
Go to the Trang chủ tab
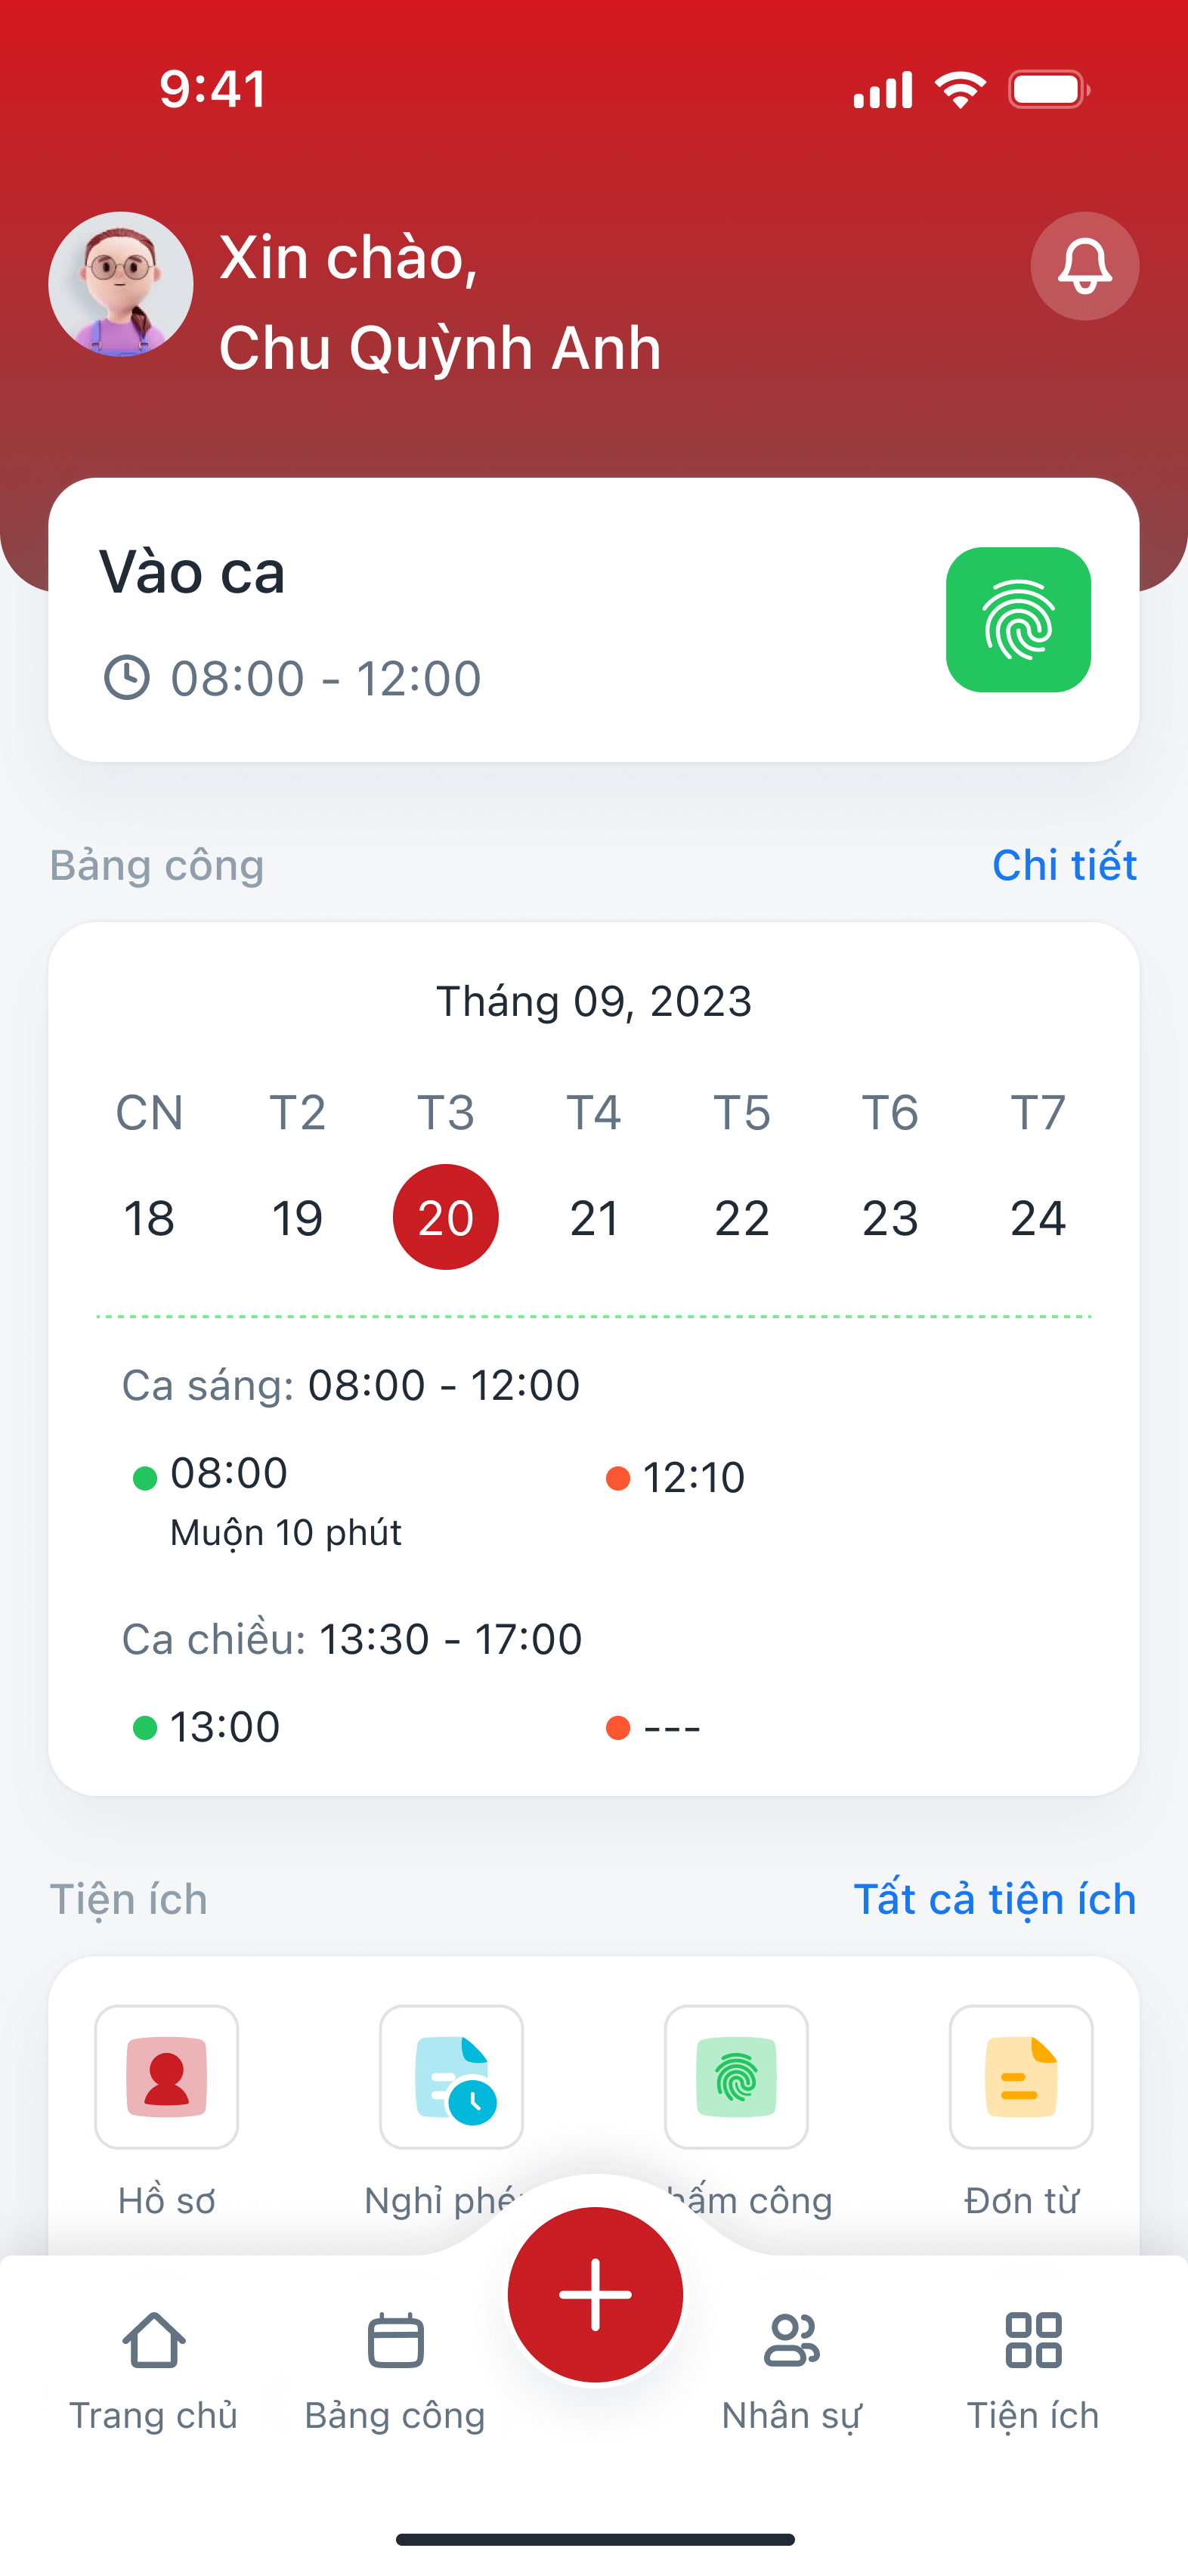(153, 2370)
